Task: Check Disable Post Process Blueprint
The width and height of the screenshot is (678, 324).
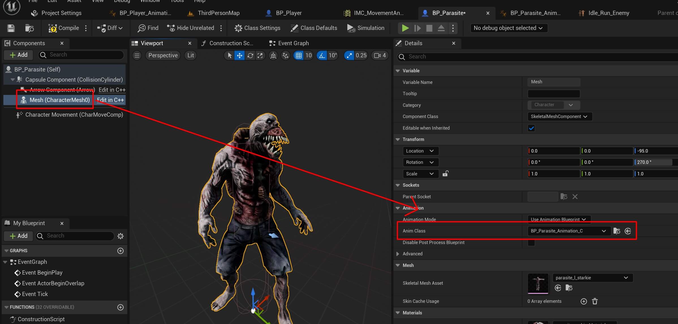Action: (531, 243)
